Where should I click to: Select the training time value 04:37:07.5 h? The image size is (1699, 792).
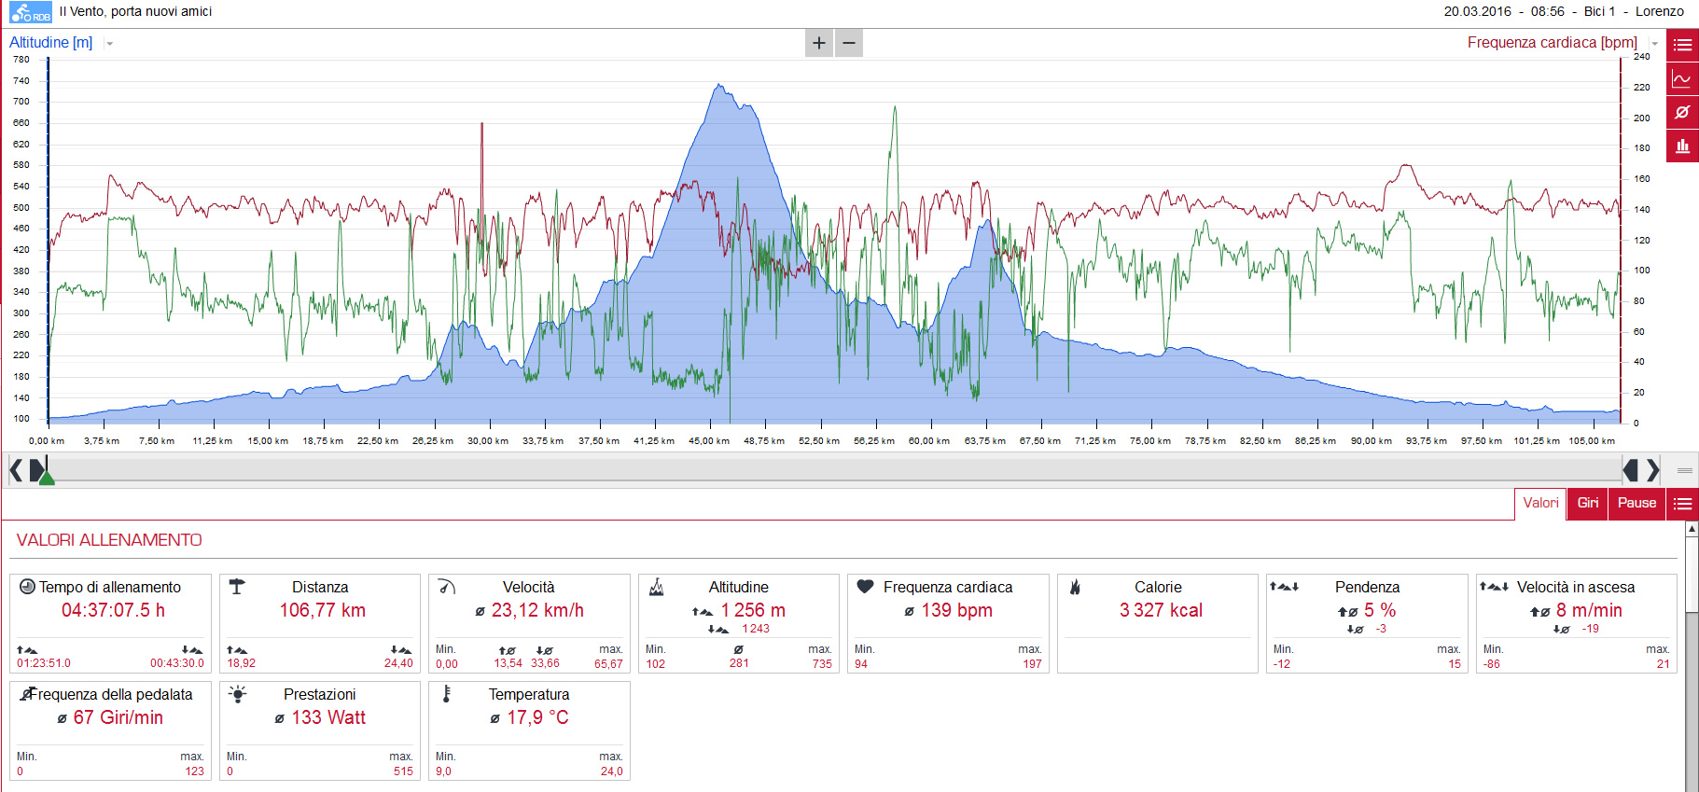[x=113, y=610]
